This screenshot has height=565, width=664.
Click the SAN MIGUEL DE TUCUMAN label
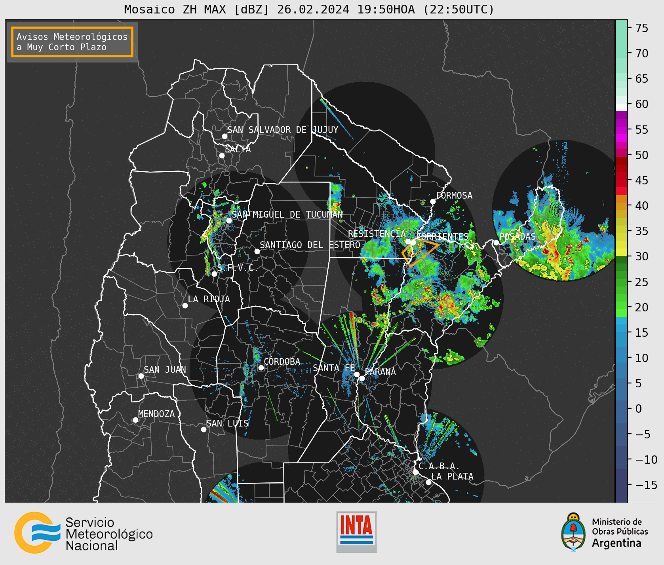287,214
